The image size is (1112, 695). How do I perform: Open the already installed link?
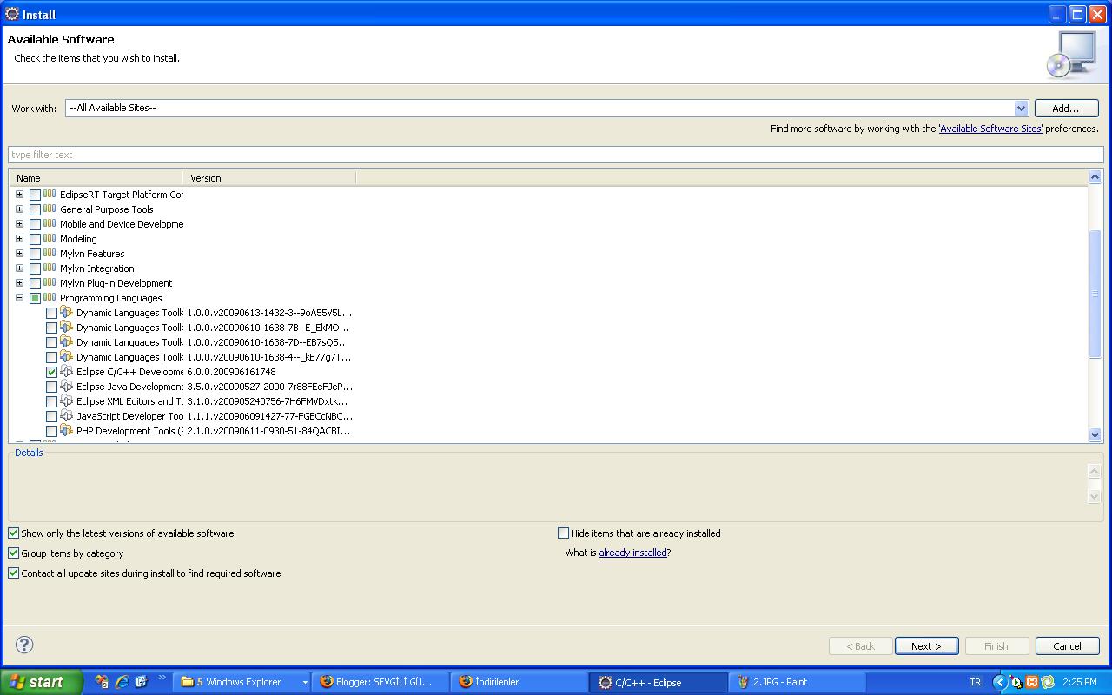pos(632,553)
